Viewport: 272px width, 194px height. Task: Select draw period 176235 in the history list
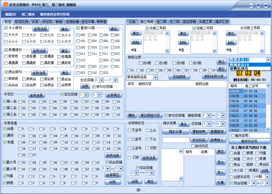tap(234, 96)
